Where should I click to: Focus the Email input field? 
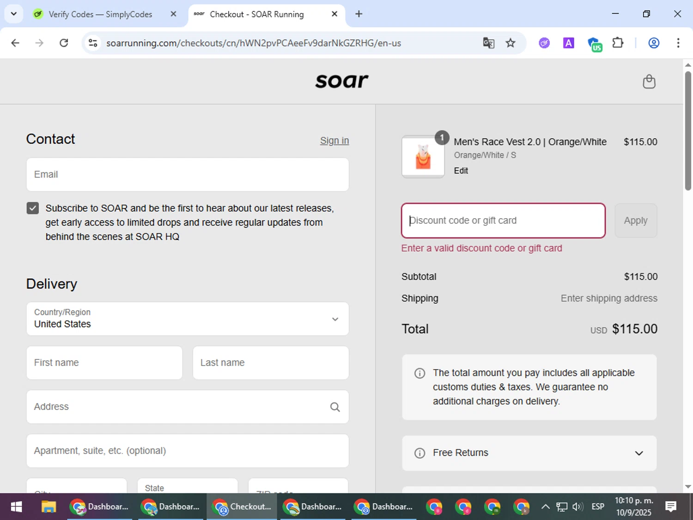pos(188,175)
